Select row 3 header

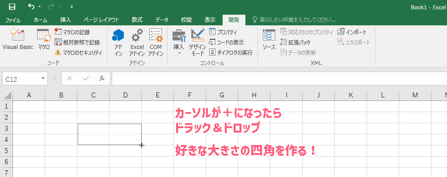[7, 129]
